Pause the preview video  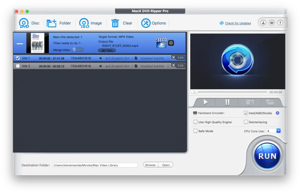tap(227, 102)
